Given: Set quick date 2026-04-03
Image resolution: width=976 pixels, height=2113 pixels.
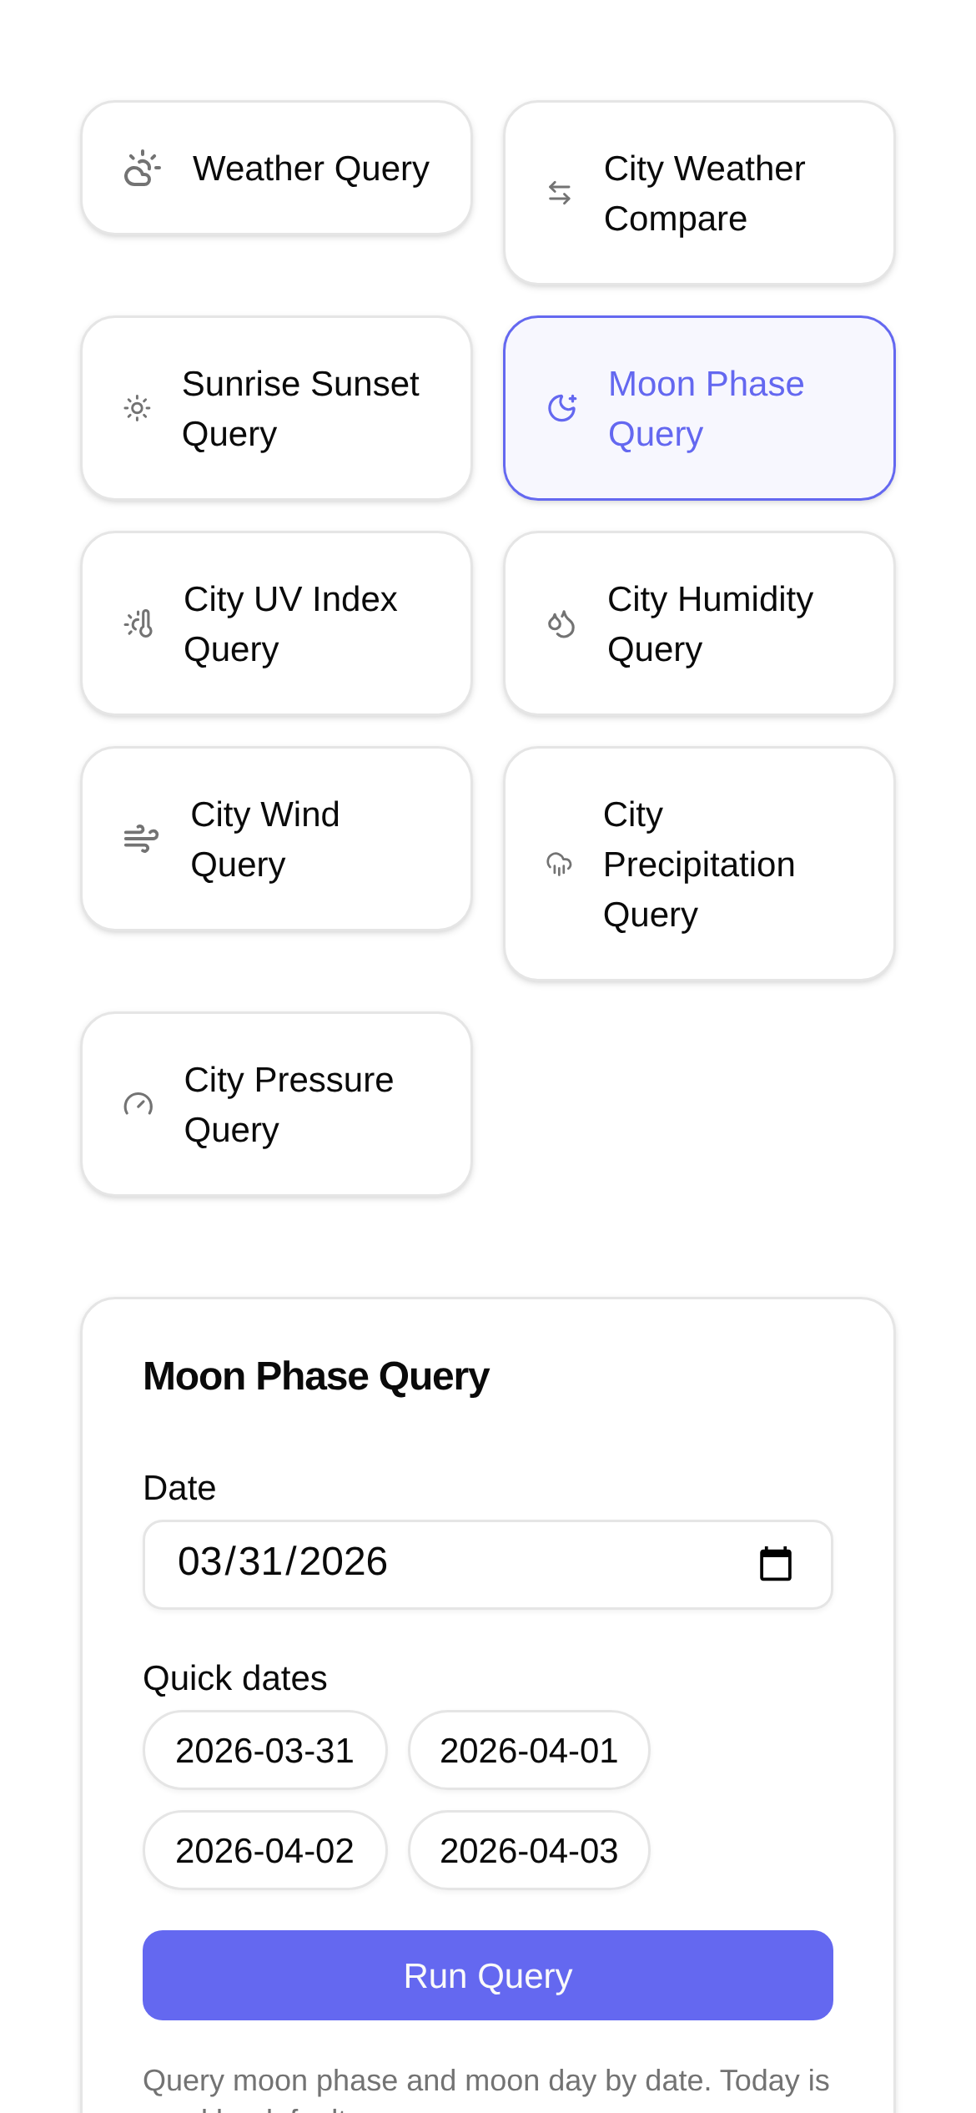Looking at the screenshot, I should pos(529,1850).
